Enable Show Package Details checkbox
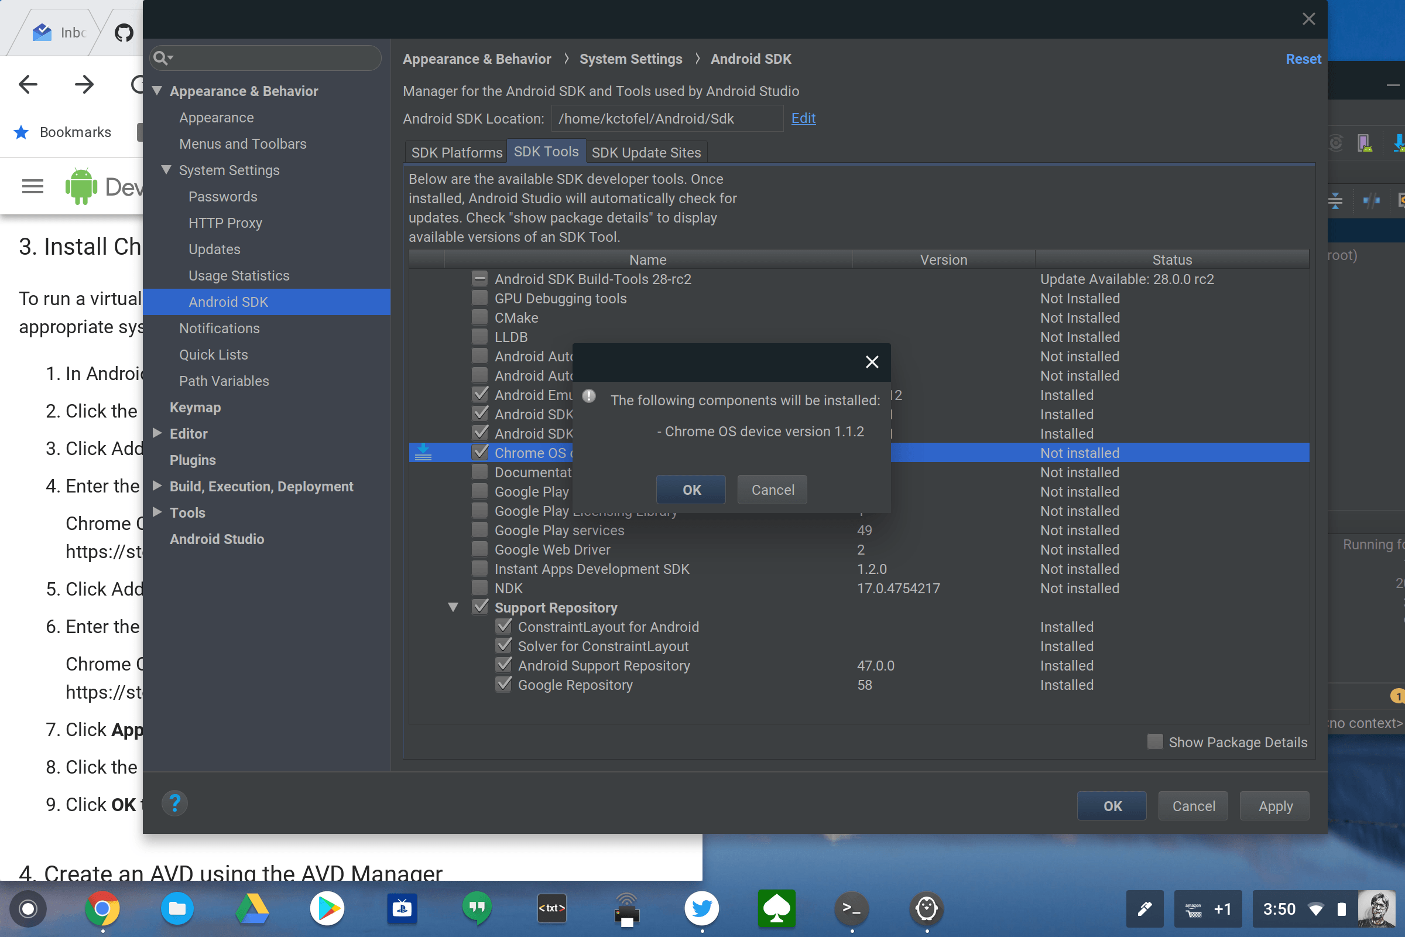The width and height of the screenshot is (1405, 937). pos(1154,741)
